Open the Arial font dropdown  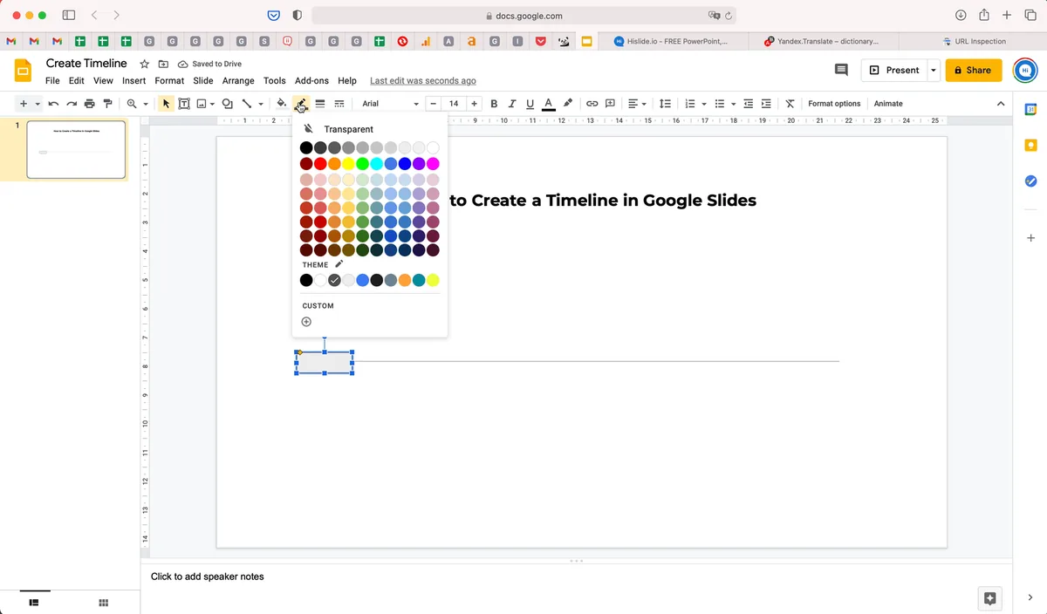pos(390,104)
